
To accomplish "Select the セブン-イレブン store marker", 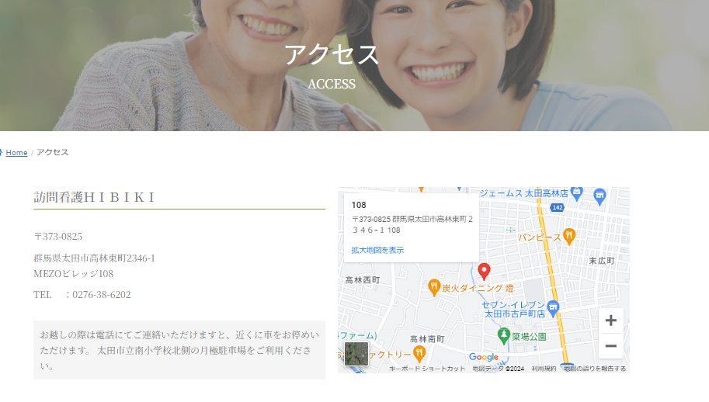I will (553, 308).
